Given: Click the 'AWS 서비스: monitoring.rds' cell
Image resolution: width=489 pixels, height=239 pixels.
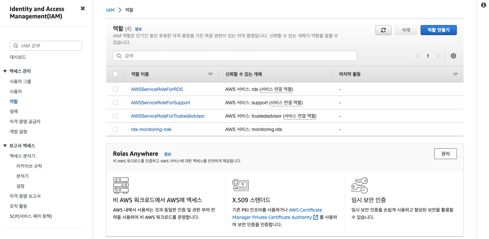Looking at the screenshot, I should coord(253,129).
